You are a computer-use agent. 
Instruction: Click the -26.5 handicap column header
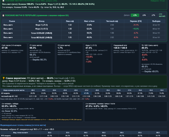coord(33,90)
